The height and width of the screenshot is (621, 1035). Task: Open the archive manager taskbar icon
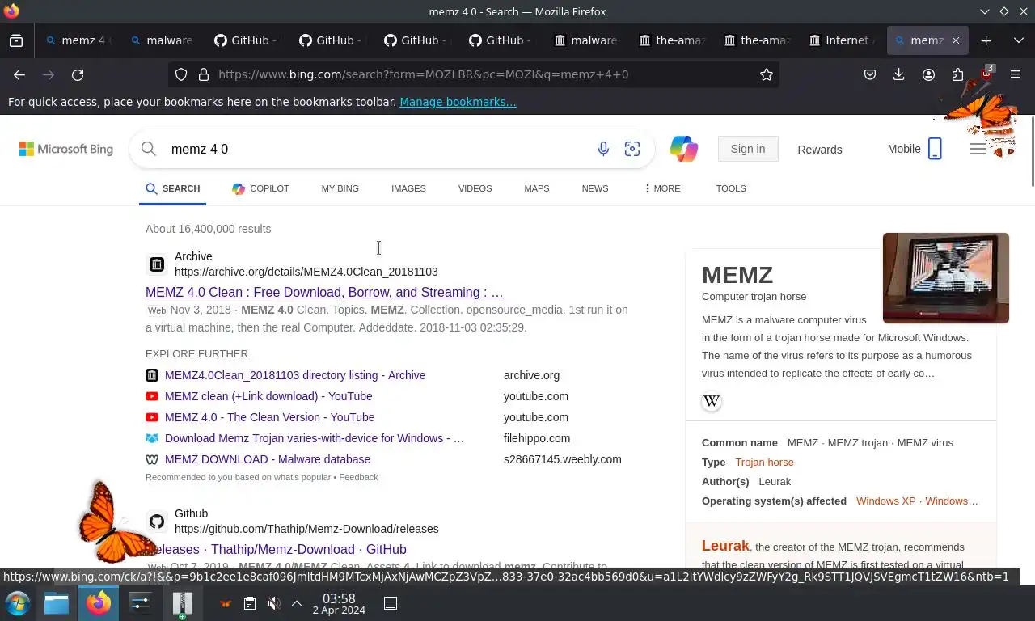183,604
